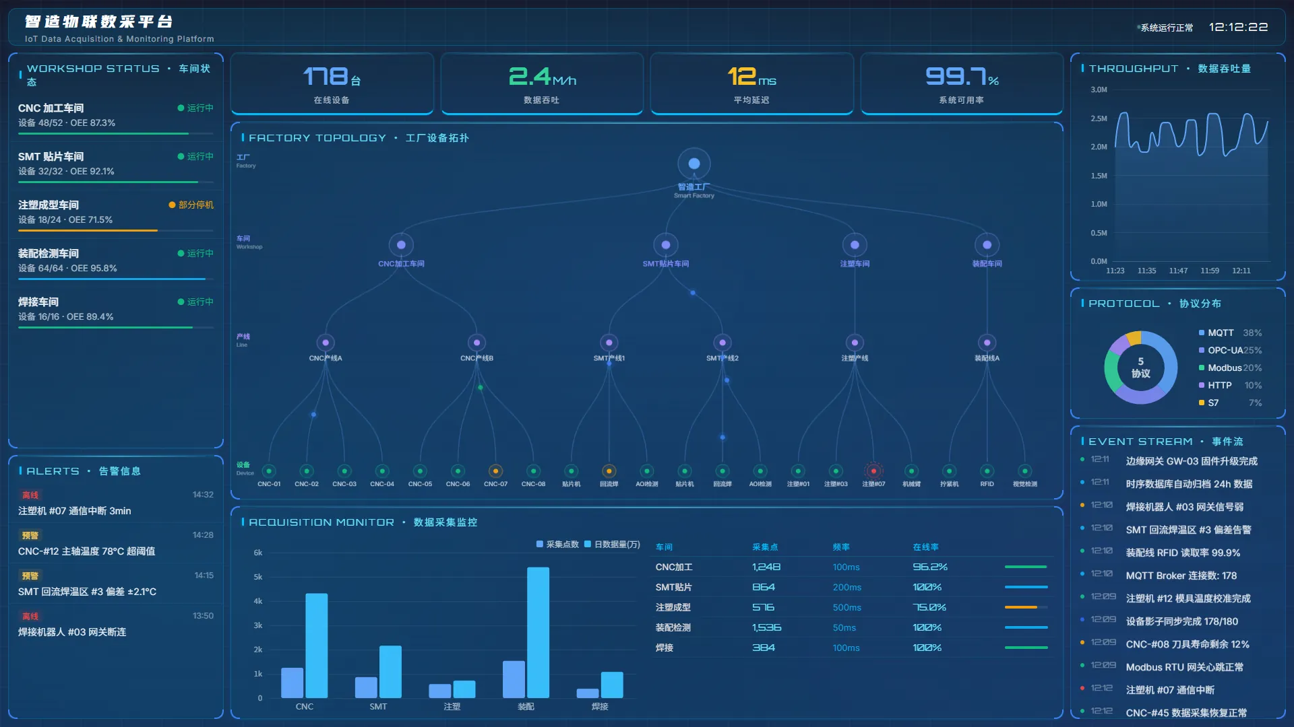Open the CNC 加工车间 workshop status row

click(x=116, y=116)
